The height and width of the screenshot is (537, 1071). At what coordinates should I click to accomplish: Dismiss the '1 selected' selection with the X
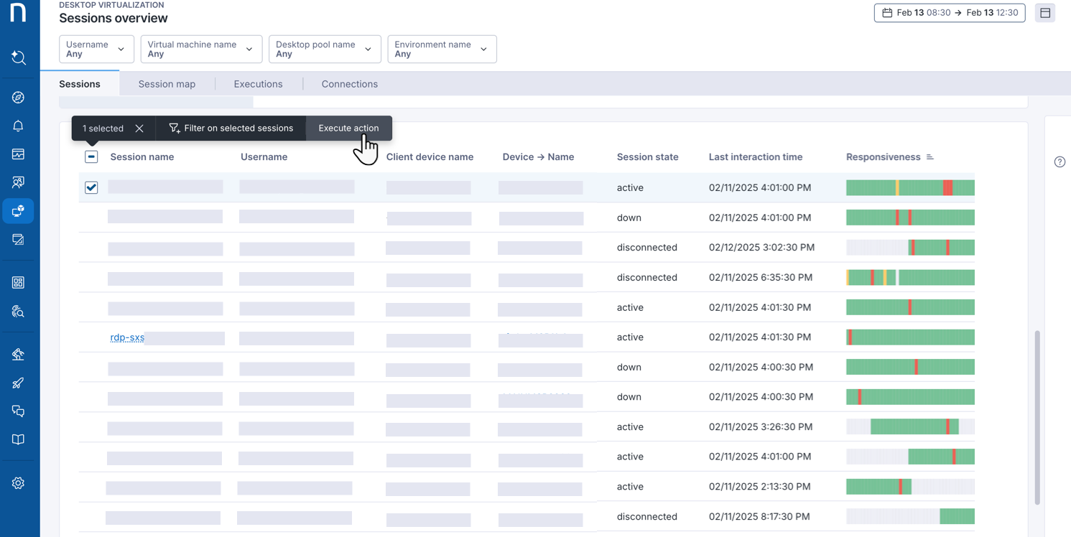(139, 128)
